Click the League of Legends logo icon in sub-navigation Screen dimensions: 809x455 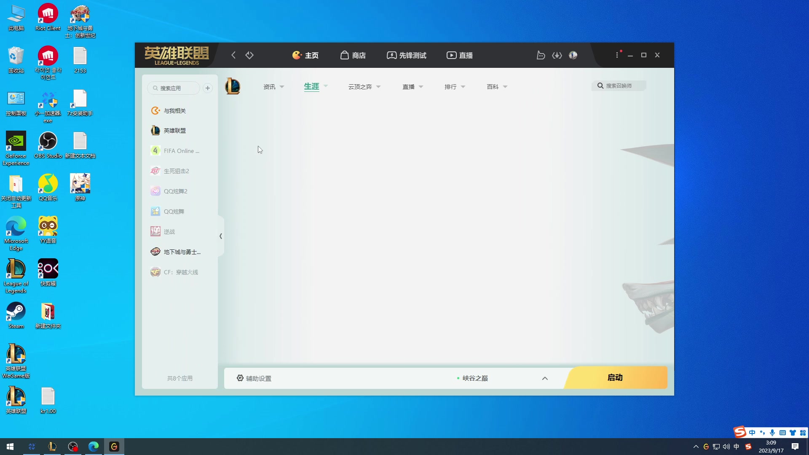233,86
